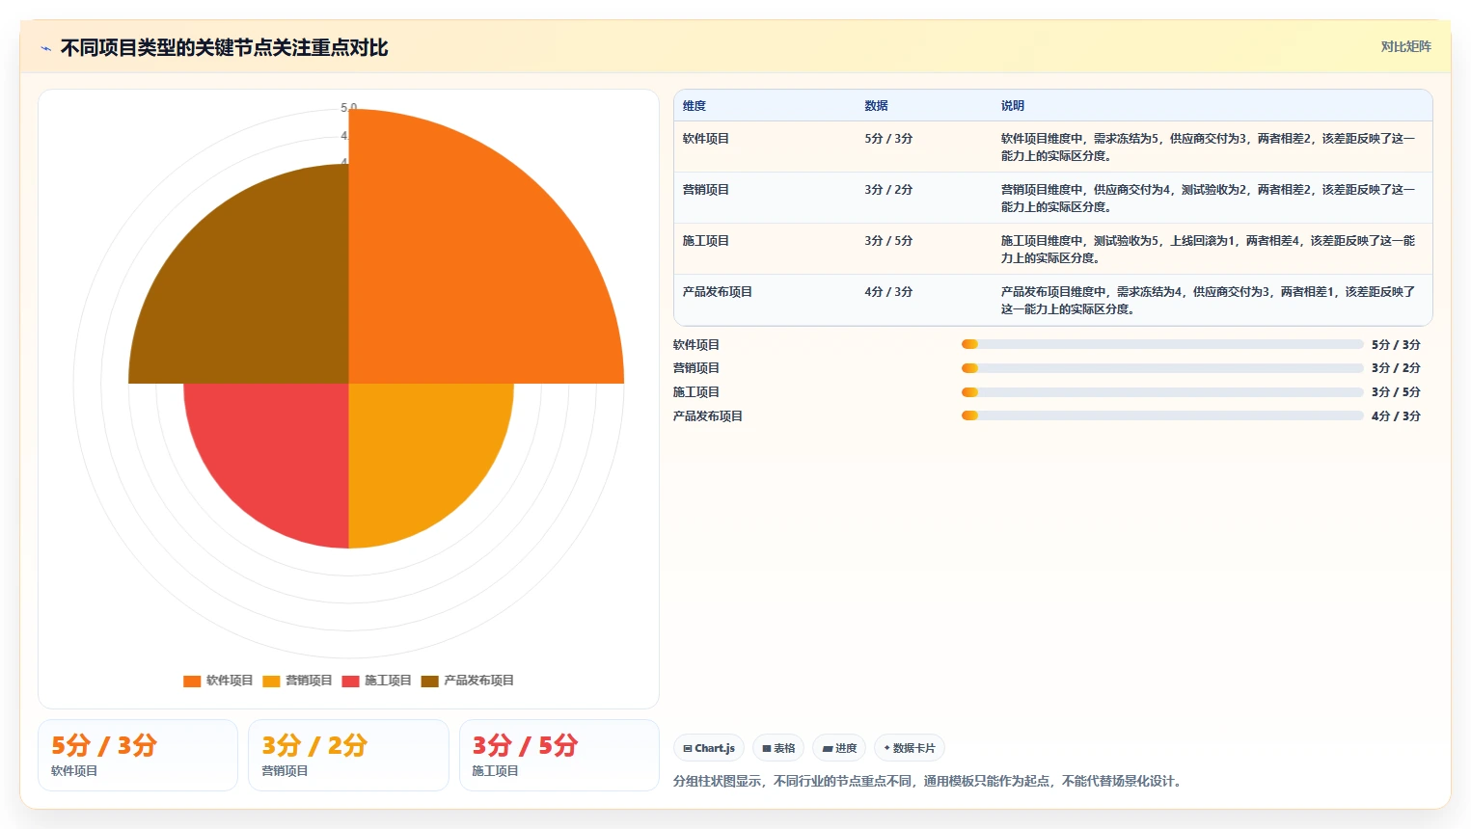
Task: Select the 软件项目 table row cell
Action: 706,139
